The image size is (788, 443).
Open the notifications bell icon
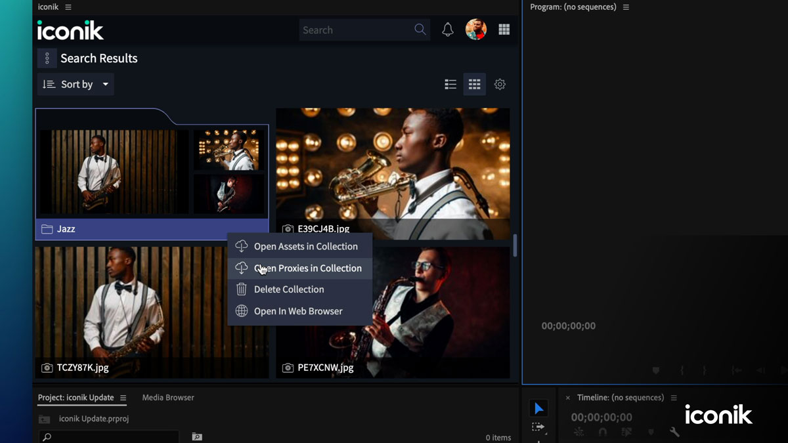point(447,30)
